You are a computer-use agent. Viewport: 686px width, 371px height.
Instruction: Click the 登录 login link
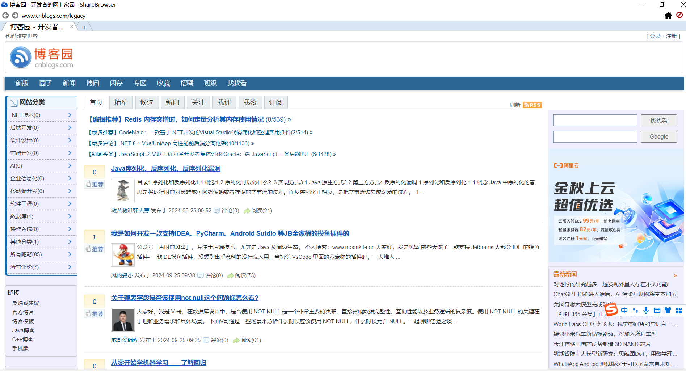pos(655,36)
